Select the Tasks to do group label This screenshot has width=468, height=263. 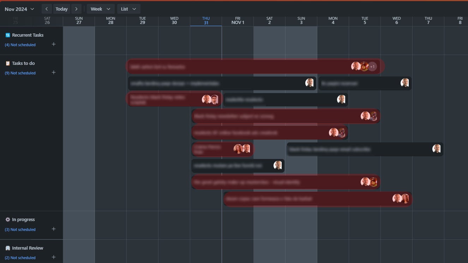point(23,63)
